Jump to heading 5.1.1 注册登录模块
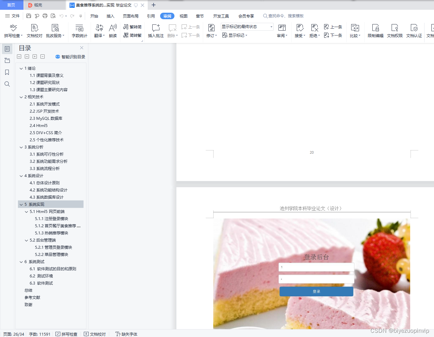 tap(52, 219)
